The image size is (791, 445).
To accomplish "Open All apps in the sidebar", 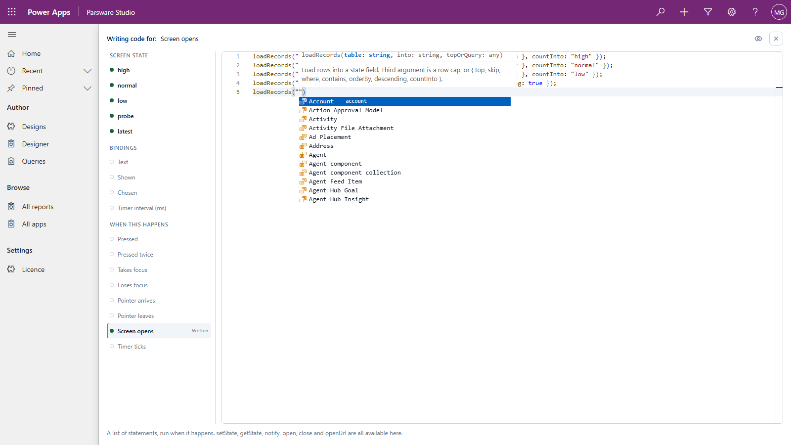I will click(49, 224).
